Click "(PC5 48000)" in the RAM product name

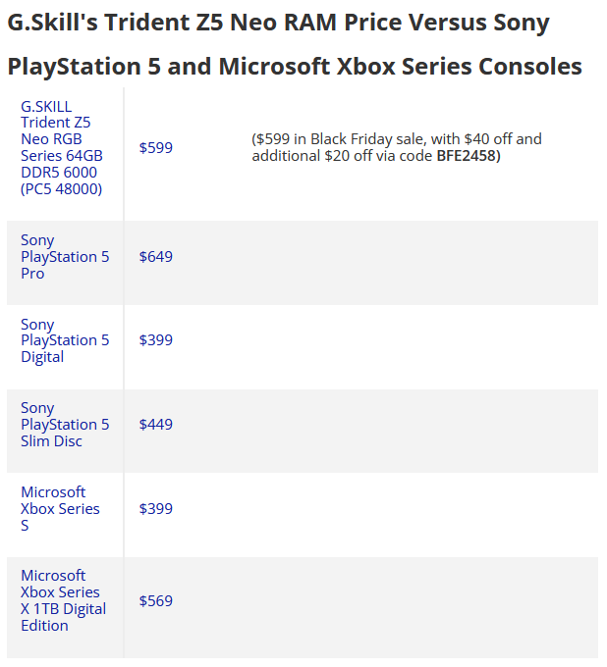61,189
